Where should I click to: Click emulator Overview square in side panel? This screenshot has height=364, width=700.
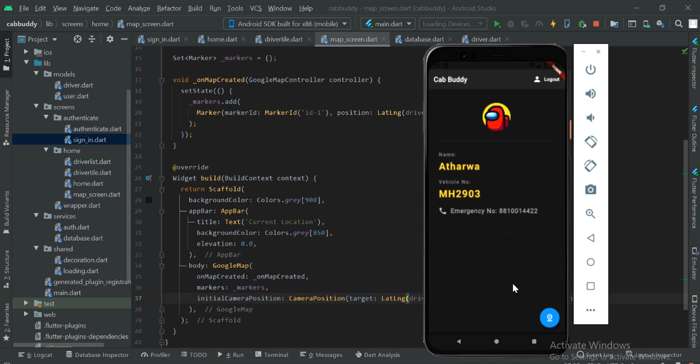(591, 286)
